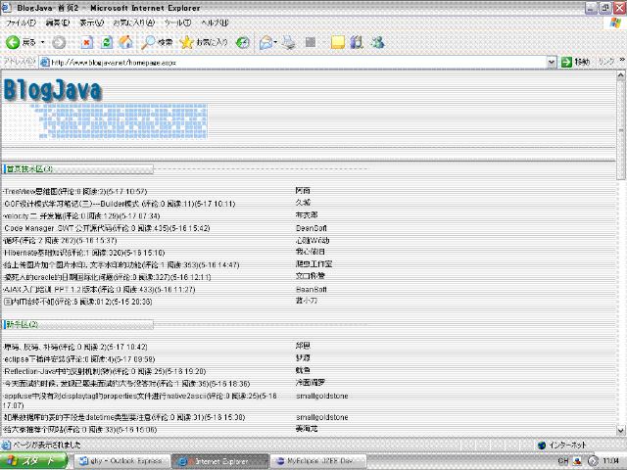Click the gray Edit icon in toolbar
Viewport: 627px width, 470px height.
tap(311, 42)
